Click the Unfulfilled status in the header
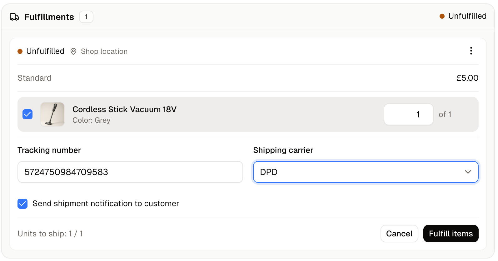The height and width of the screenshot is (261, 498). (x=463, y=16)
